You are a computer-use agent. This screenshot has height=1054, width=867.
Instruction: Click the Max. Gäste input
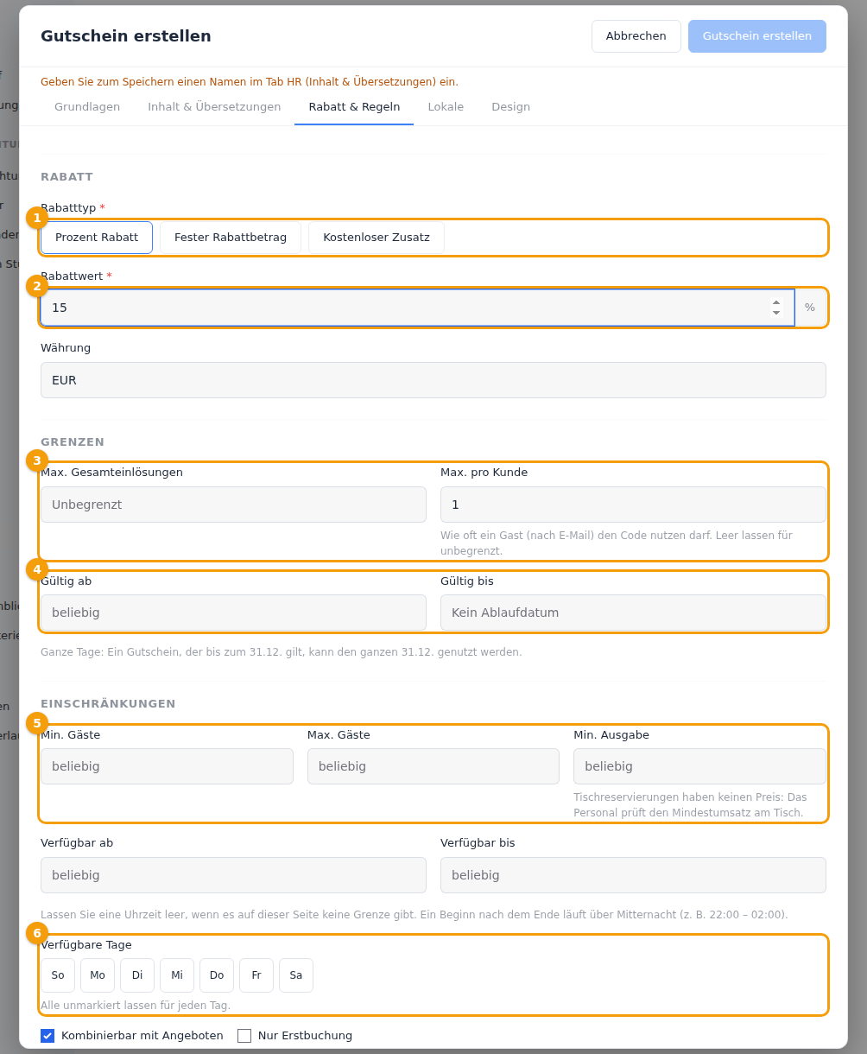[433, 766]
